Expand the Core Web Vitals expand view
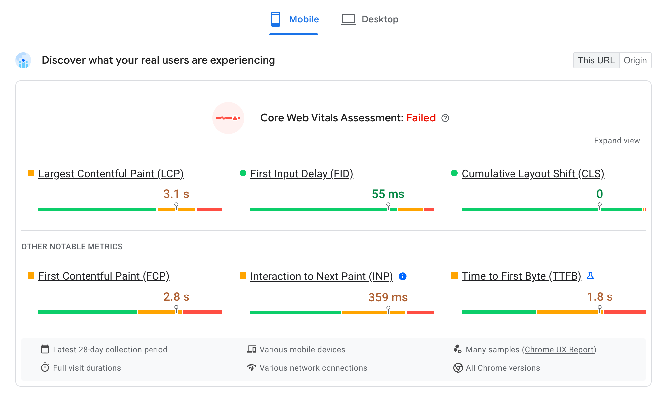The height and width of the screenshot is (394, 661). [x=617, y=141]
